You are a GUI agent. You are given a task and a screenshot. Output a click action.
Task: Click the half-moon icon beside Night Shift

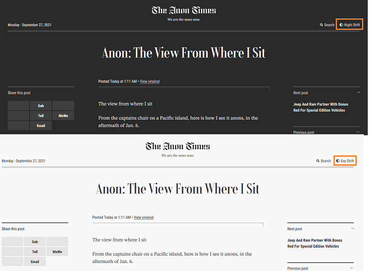[341, 25]
